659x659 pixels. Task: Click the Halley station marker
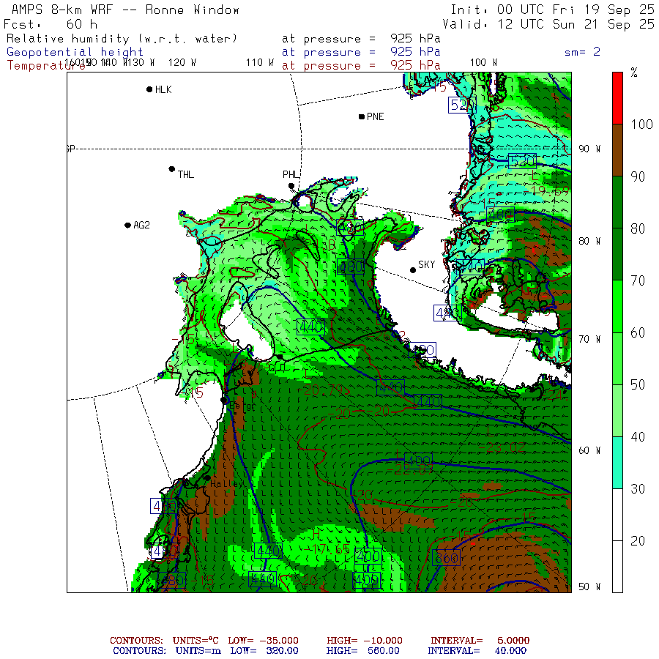pyautogui.click(x=207, y=478)
